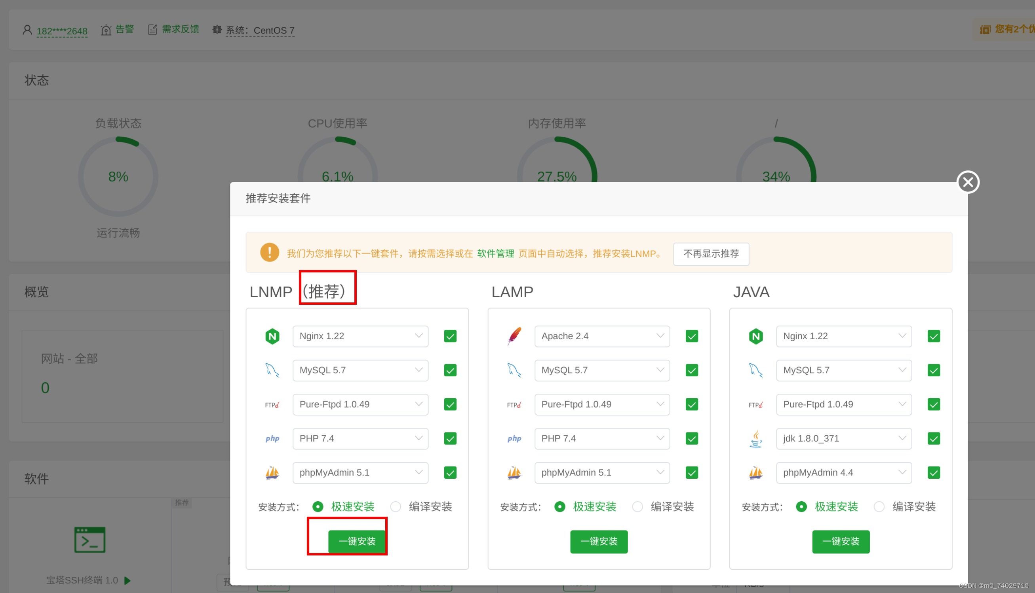Open the 宝塔SSH终端 terminal icon
The height and width of the screenshot is (593, 1035).
point(90,540)
